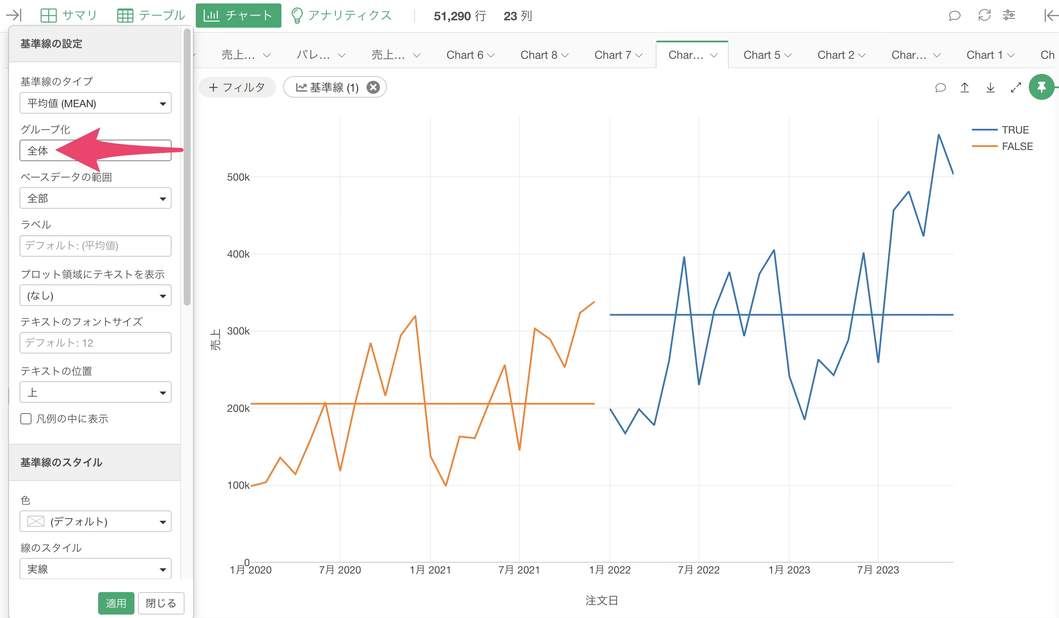Open the 色 color picker dropdown
1059x618 pixels.
click(95, 522)
